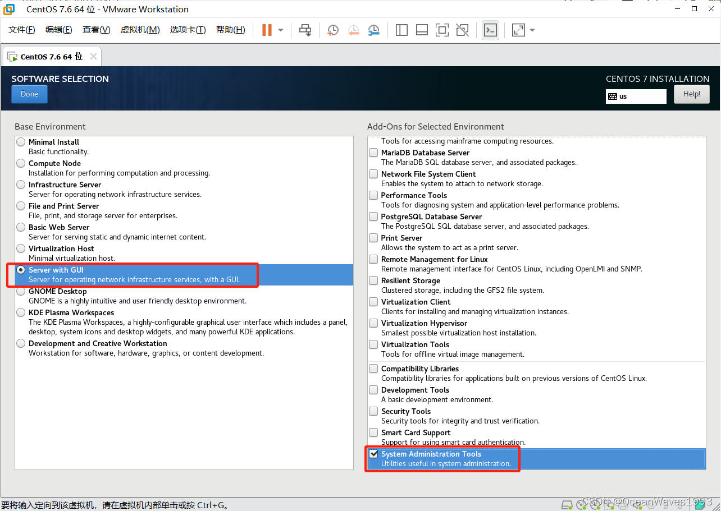The image size is (721, 511).
Task: Click 'Add-Ons for Selected Environment' heading
Action: [436, 127]
